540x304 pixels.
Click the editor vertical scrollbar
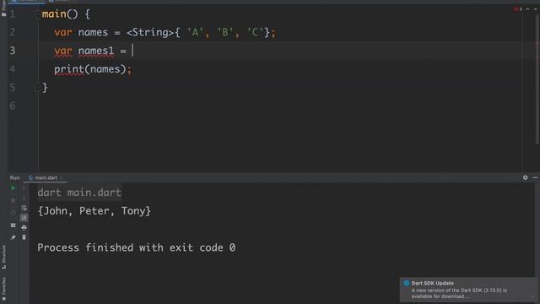click(x=537, y=79)
